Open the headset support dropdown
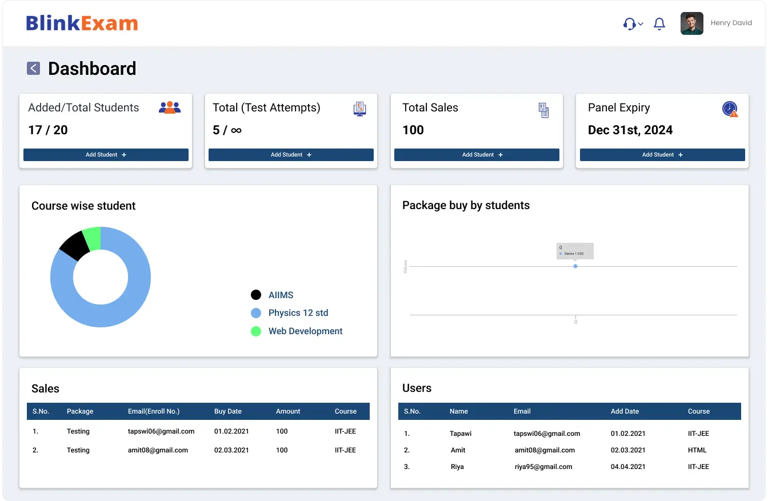The width and height of the screenshot is (768, 501). (x=633, y=23)
